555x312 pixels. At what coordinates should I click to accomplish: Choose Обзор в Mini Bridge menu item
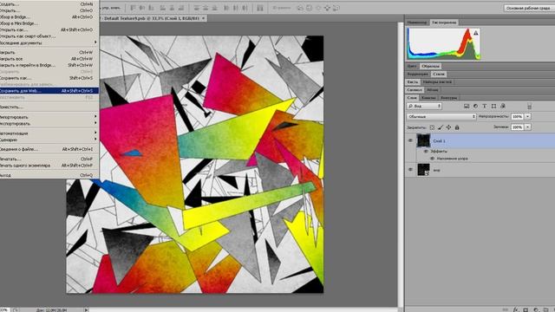pos(49,23)
